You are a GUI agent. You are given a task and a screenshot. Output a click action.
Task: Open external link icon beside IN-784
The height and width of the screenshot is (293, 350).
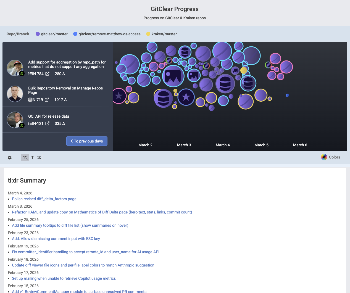click(48, 74)
